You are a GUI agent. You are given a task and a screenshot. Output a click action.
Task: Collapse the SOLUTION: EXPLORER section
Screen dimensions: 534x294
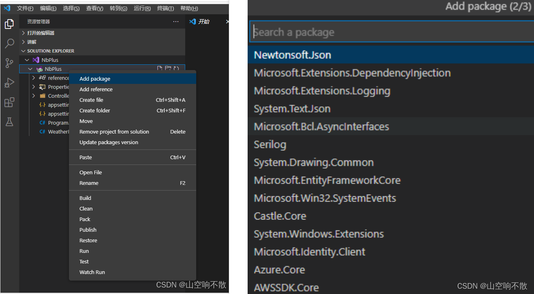(102, 51)
